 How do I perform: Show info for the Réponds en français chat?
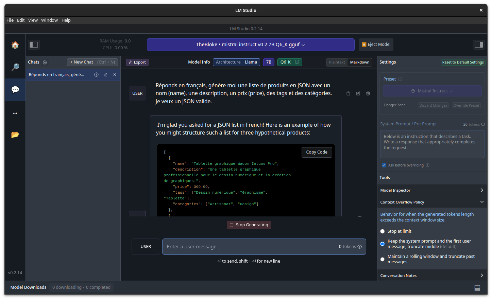click(x=97, y=75)
